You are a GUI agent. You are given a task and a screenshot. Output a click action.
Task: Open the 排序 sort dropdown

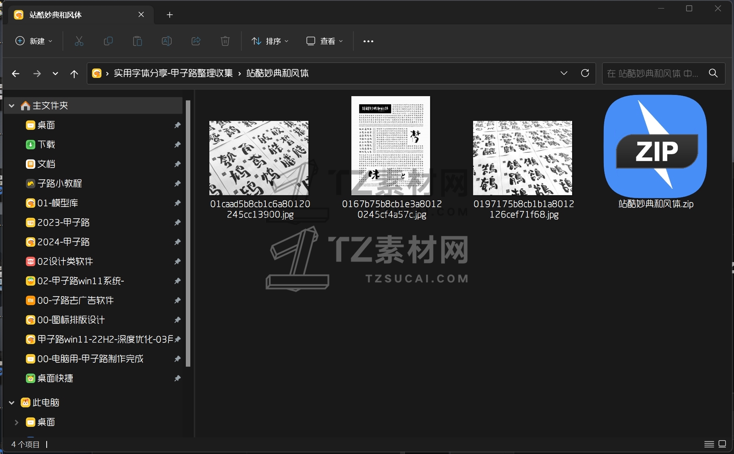point(270,41)
